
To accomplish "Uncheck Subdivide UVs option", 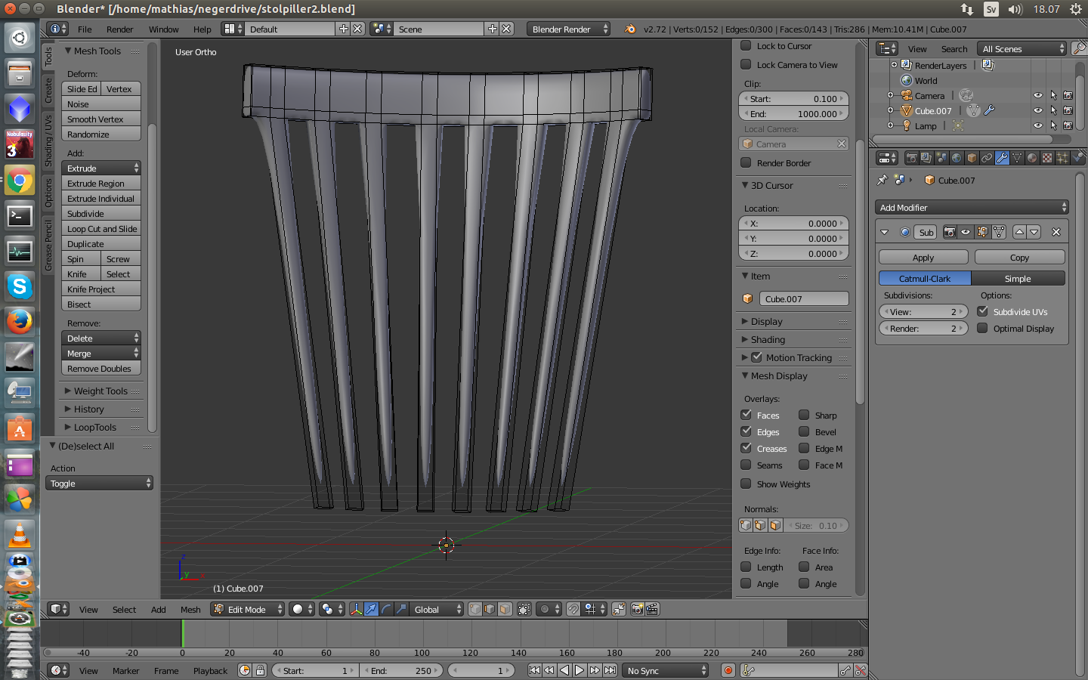I will tap(982, 311).
